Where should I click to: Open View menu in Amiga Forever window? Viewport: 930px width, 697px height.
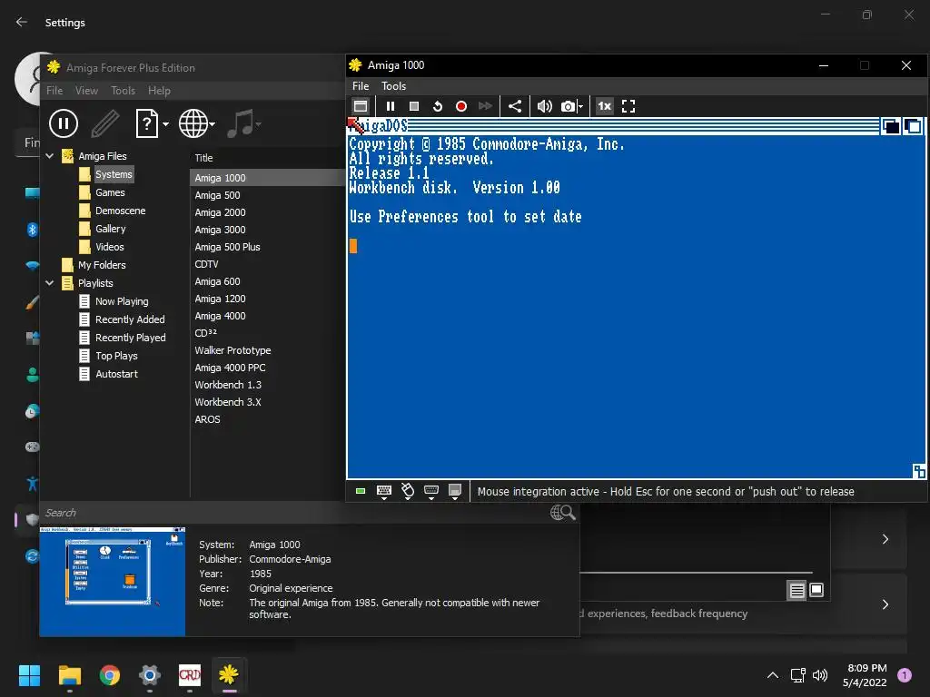[86, 91]
